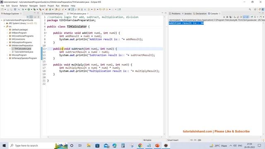Open the Open Console dropdown arrow
Viewport: 265px width, 149px height.
point(263,17)
